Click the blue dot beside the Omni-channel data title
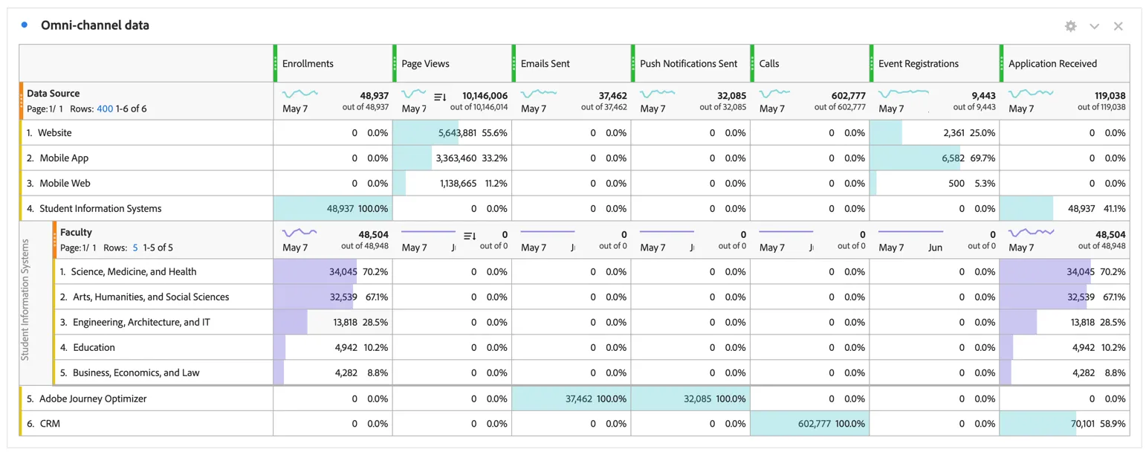 [x=25, y=25]
